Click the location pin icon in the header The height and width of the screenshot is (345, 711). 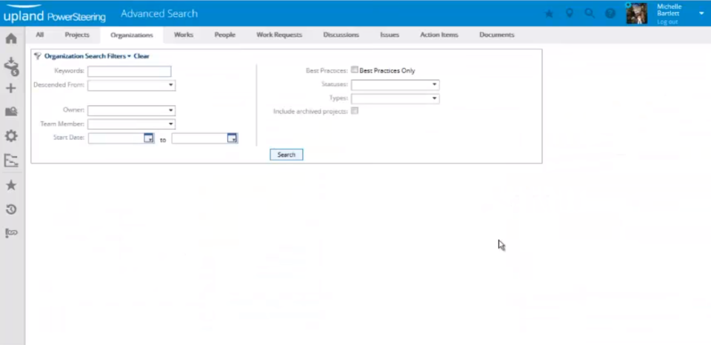coord(570,13)
